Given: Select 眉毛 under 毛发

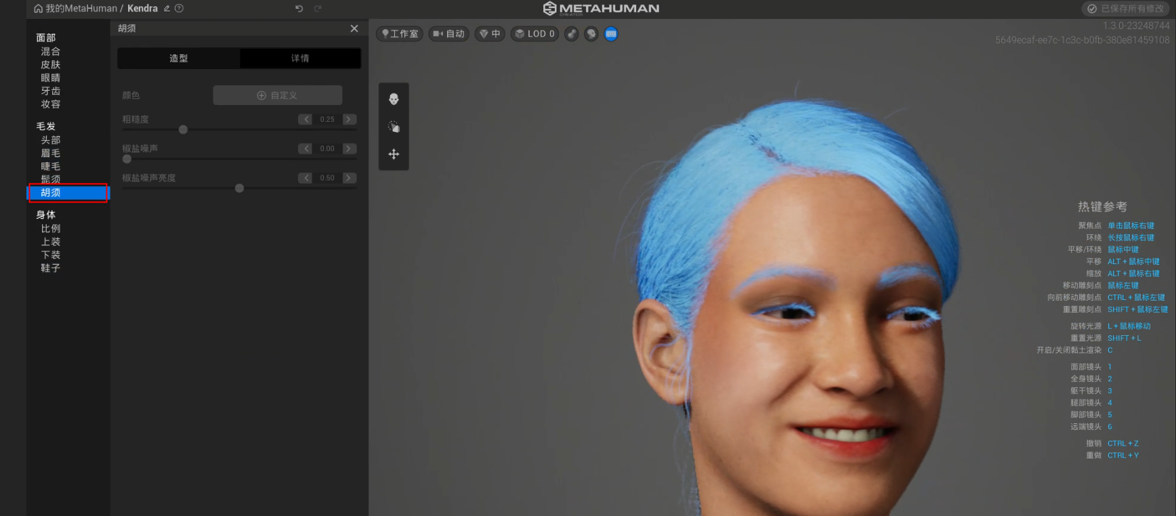Looking at the screenshot, I should pos(51,153).
